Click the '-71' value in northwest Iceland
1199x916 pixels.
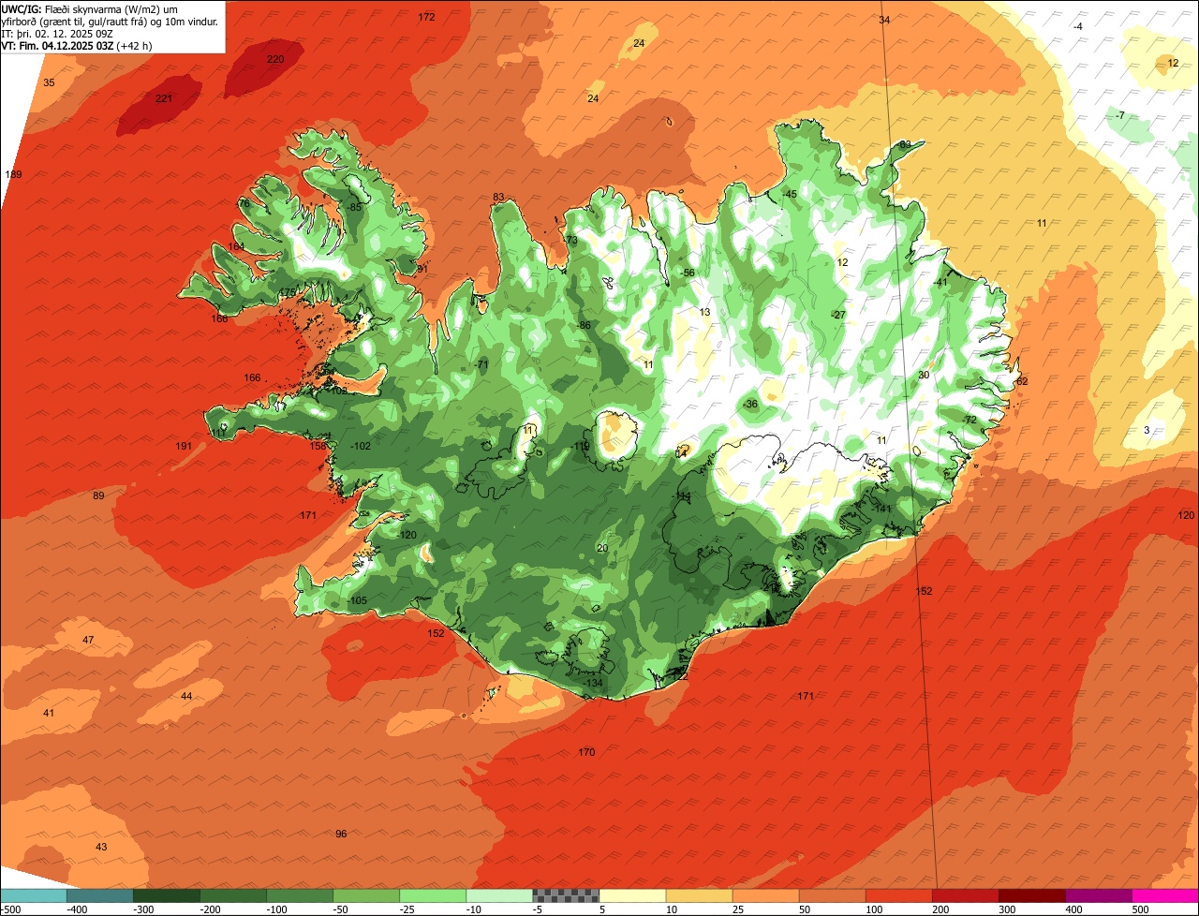coord(481,364)
